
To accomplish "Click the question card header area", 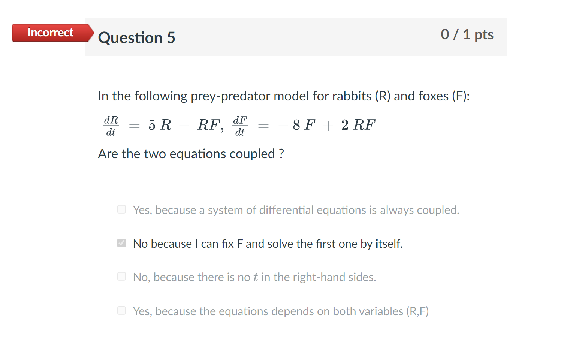I will (x=296, y=37).
